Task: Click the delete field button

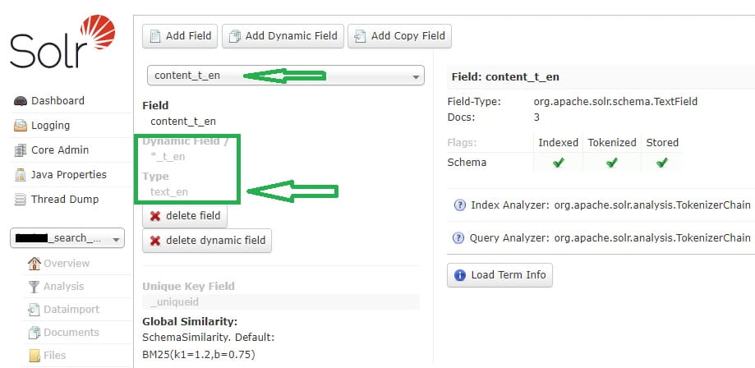Action: coord(185,216)
